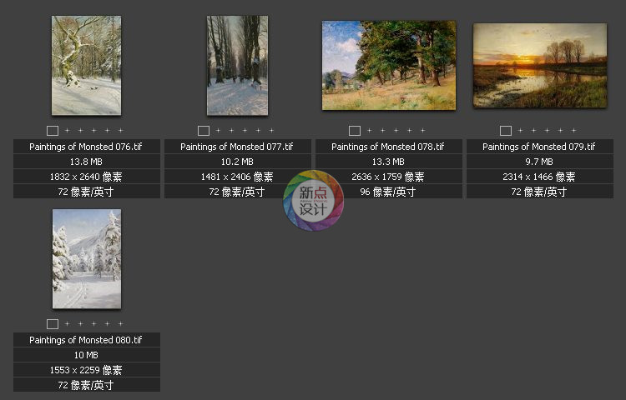
Task: Set third rating star for Monsted 080
Action: [x=93, y=323]
